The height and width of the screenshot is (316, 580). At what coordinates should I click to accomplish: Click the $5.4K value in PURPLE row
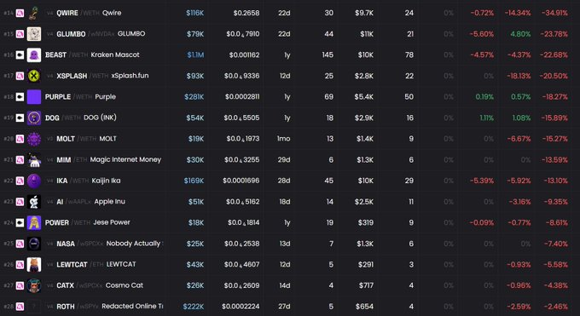(x=364, y=97)
